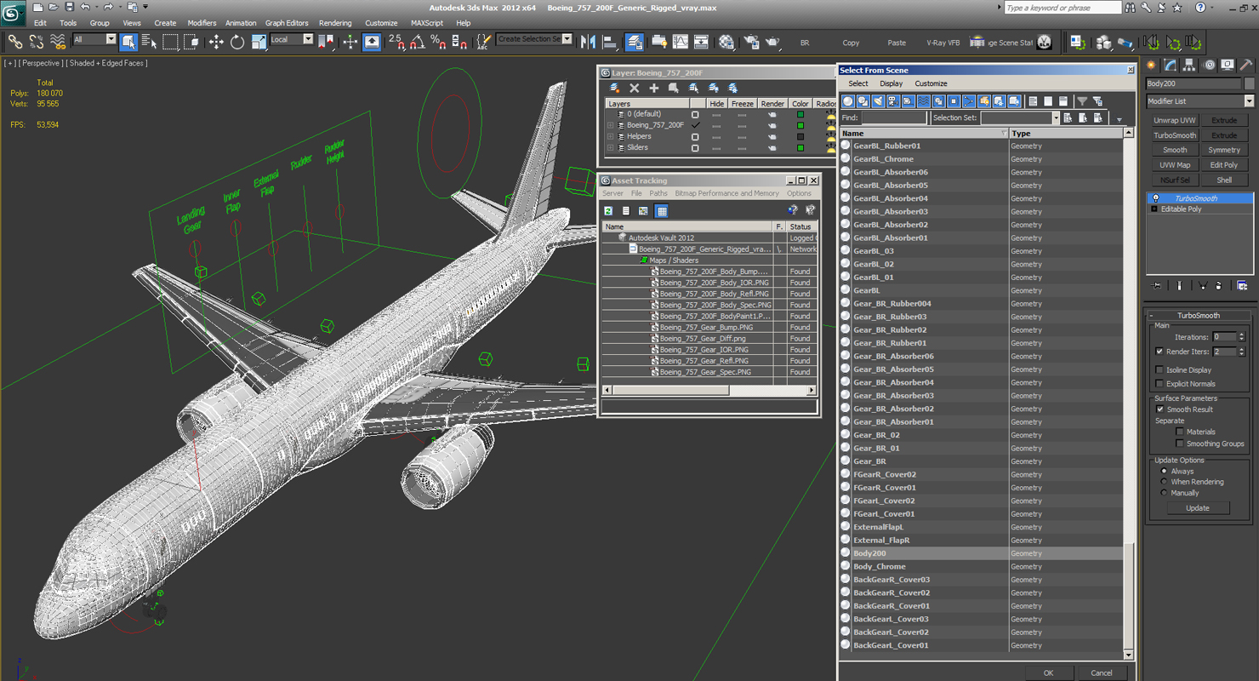Enable Explicit Normals checkbox

[x=1159, y=384]
